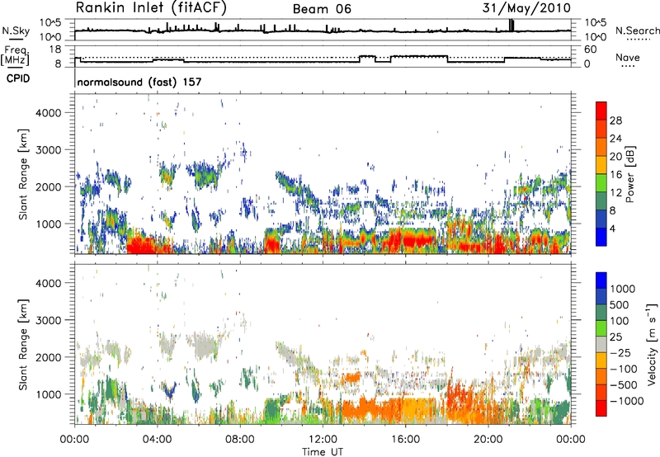660x457 pixels.
Task: Click the 'Velocity [m s-1]' color bar label
Action: (652, 344)
